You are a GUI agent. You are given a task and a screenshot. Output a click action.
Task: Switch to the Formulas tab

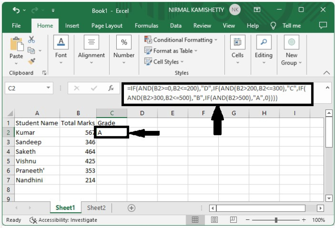click(146, 26)
